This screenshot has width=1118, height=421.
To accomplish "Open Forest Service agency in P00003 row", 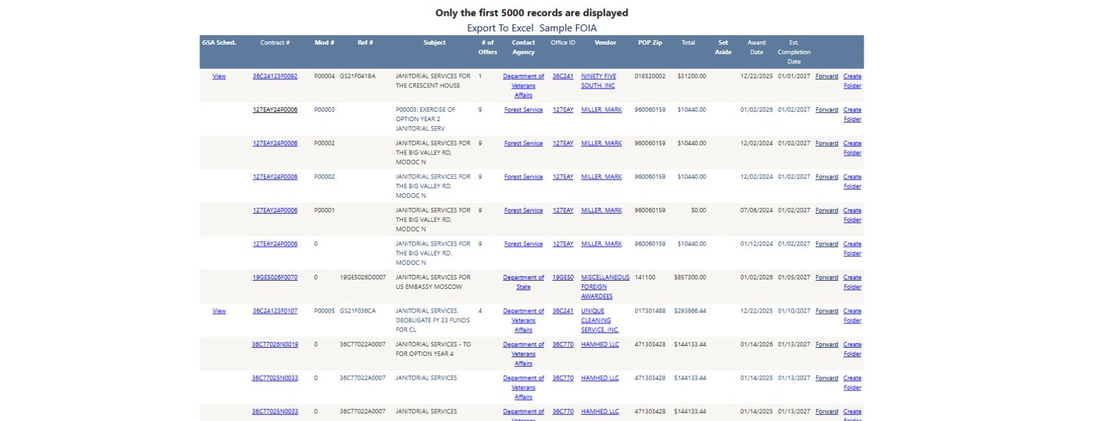I will 523,110.
